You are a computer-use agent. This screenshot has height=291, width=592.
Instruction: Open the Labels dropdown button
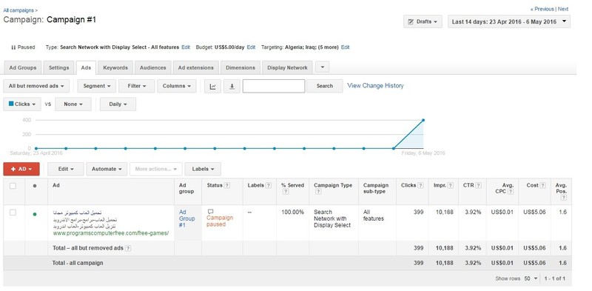(203, 169)
